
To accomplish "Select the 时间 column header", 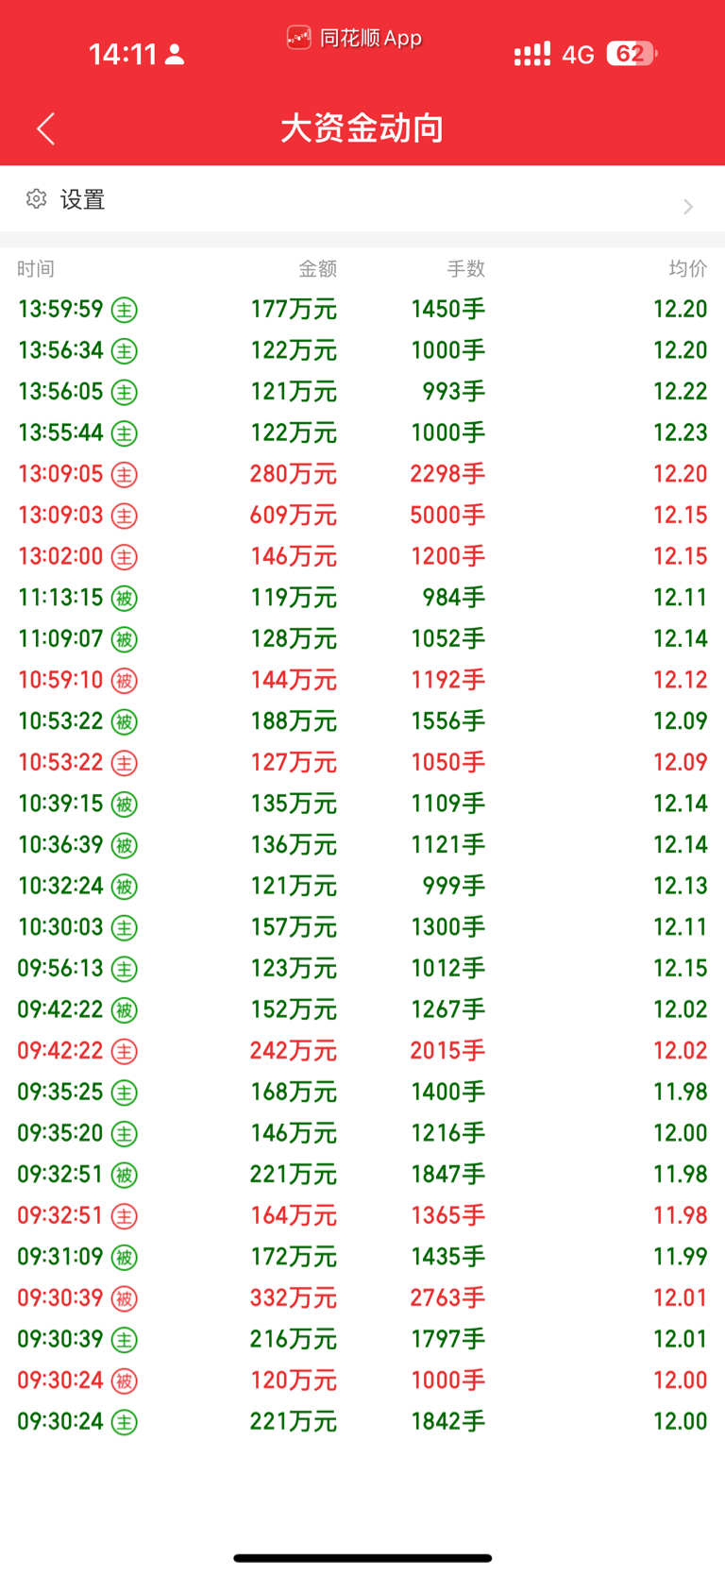I will 36,269.
